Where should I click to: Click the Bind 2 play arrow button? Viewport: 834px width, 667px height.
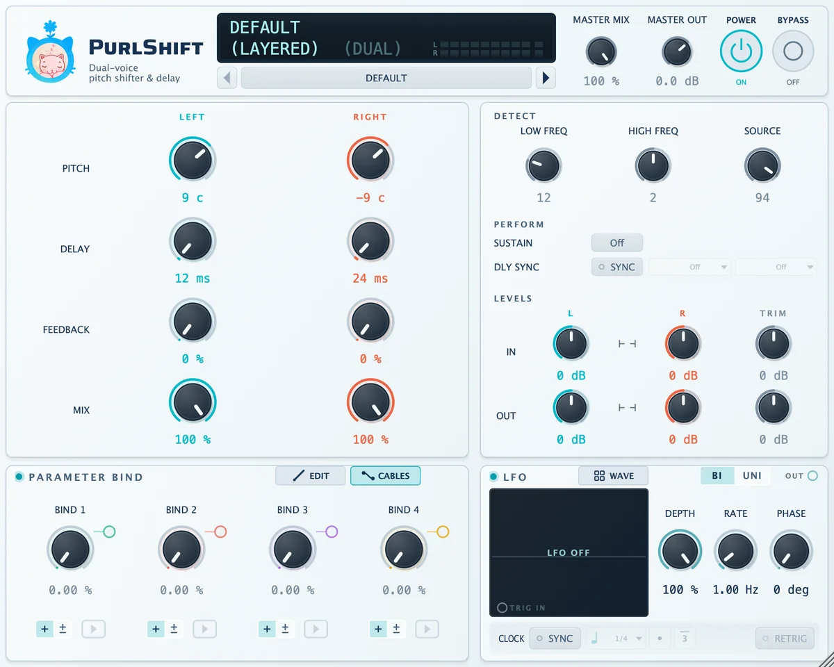[205, 629]
